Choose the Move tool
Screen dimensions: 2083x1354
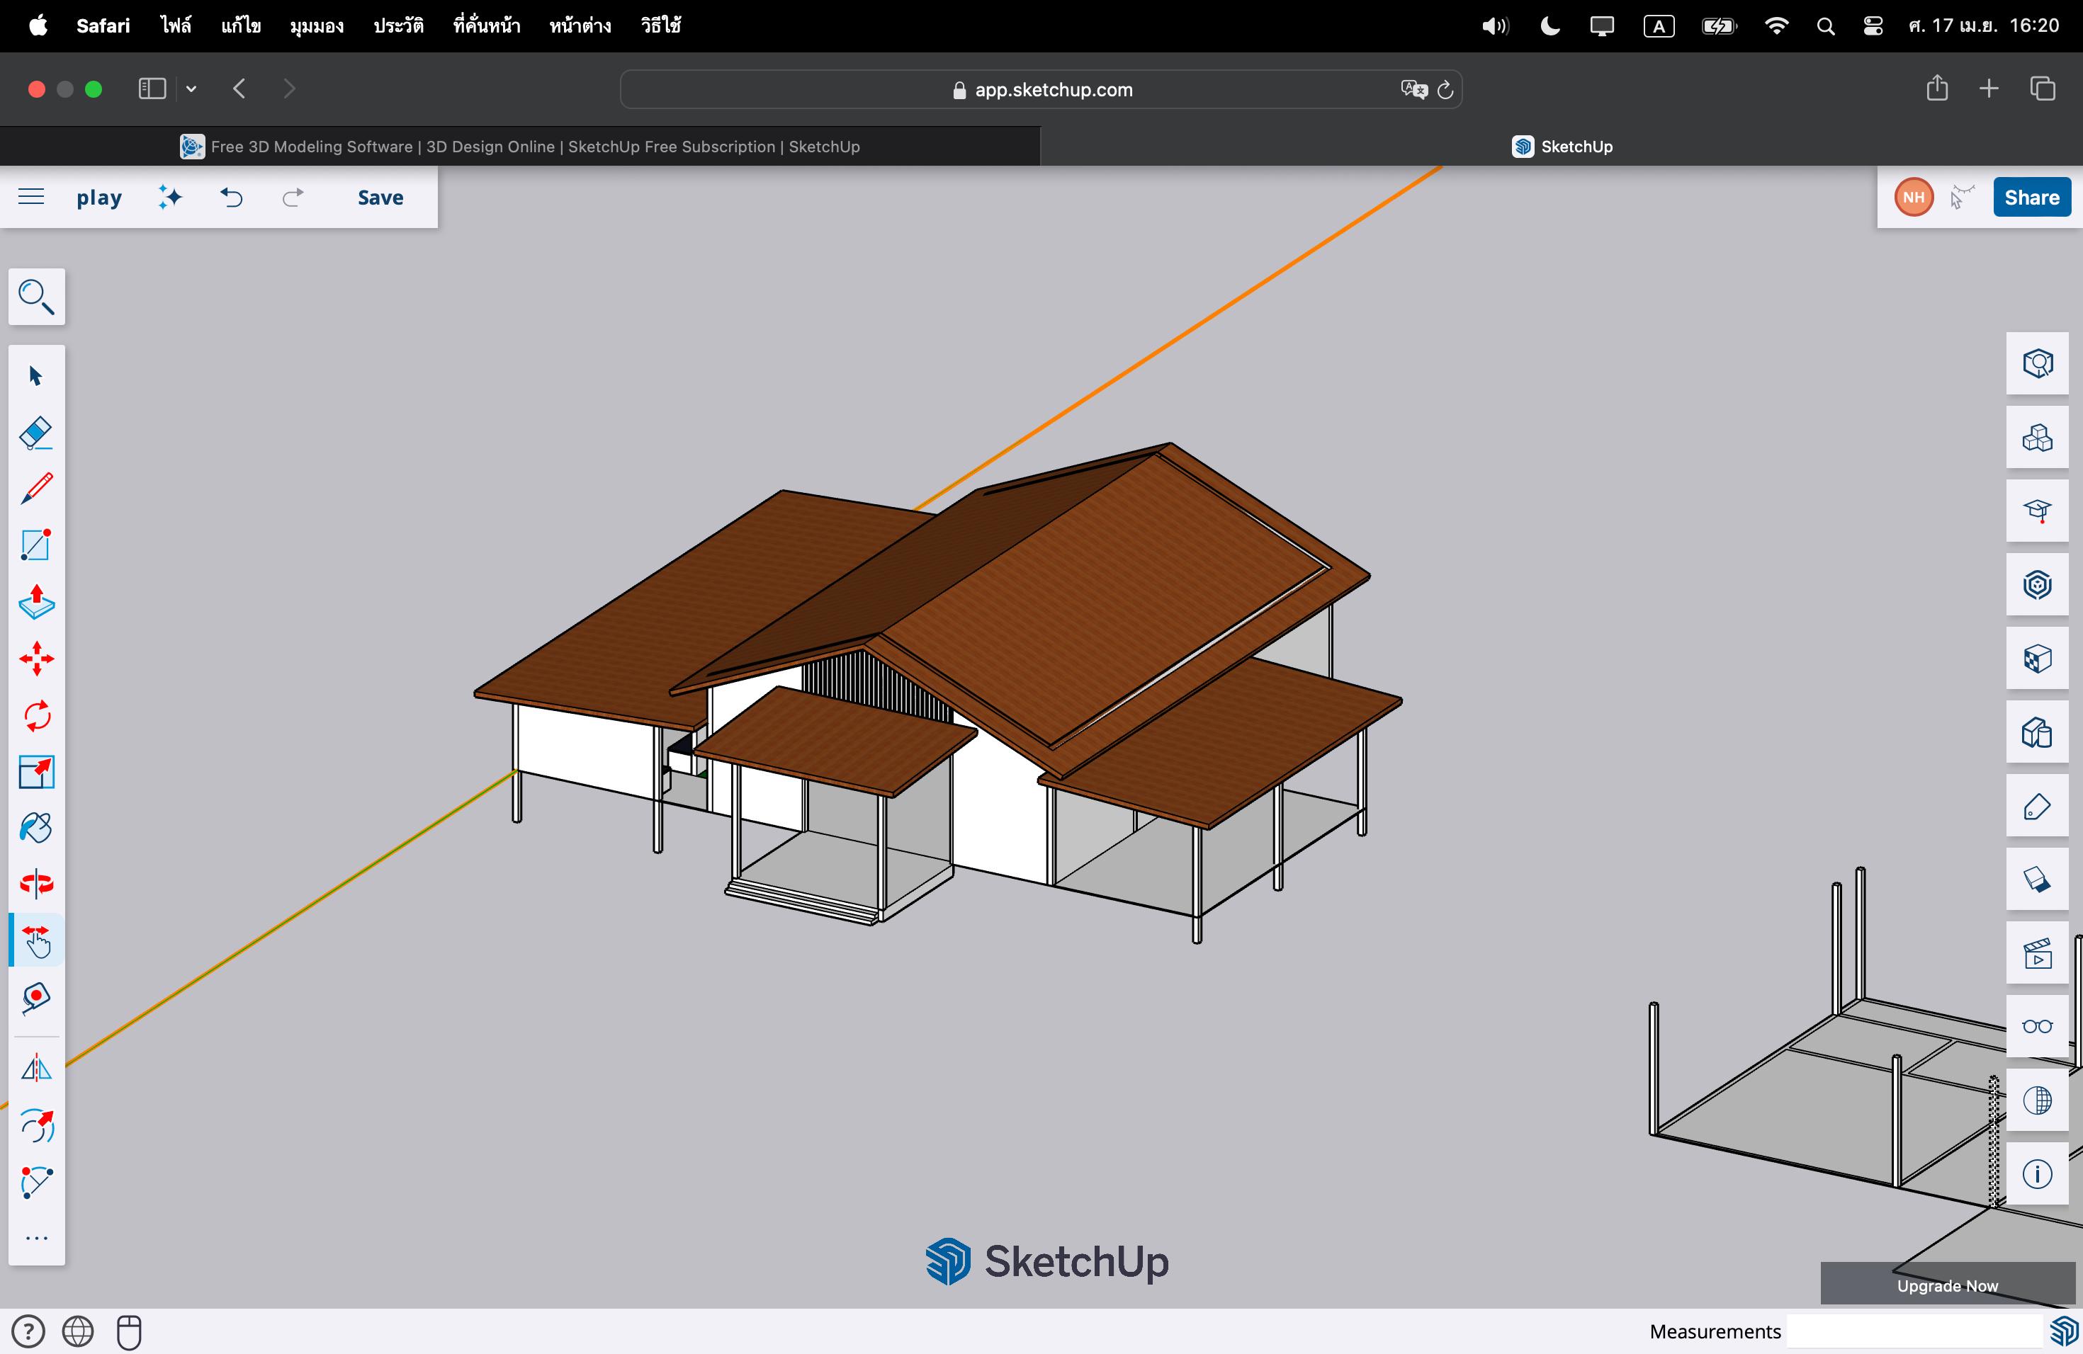point(36,659)
